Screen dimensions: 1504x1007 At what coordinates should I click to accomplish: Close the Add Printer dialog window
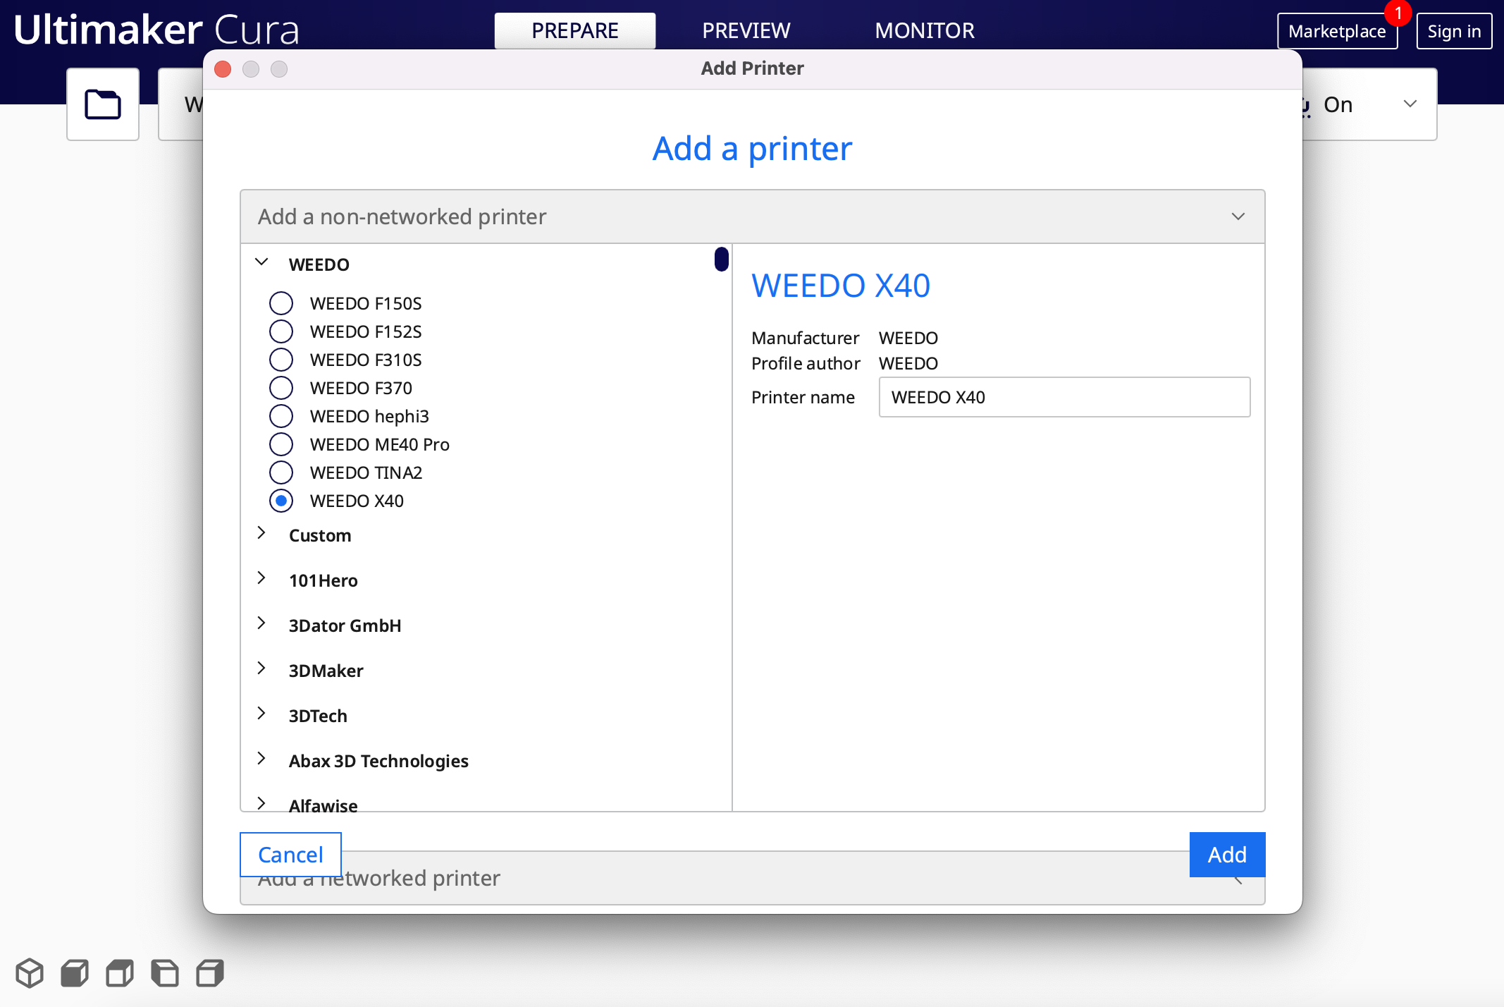[223, 69]
